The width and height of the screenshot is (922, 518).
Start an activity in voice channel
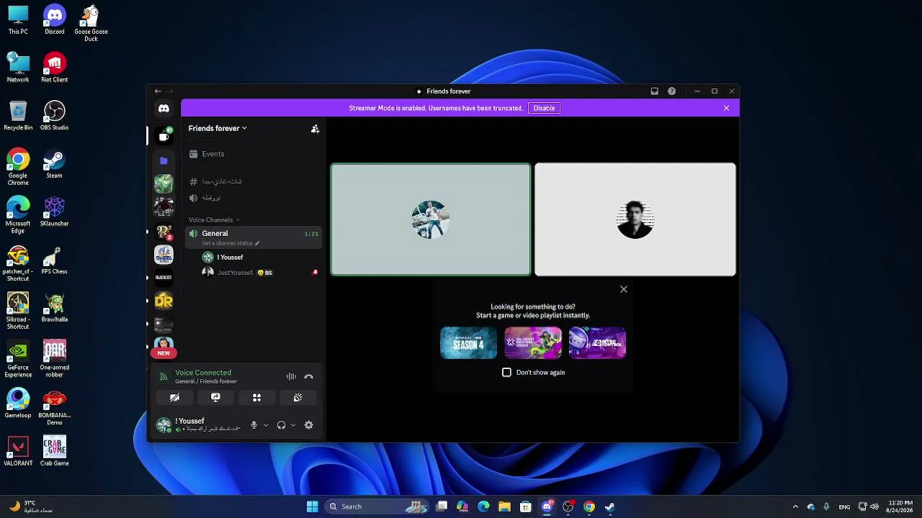coord(256,398)
